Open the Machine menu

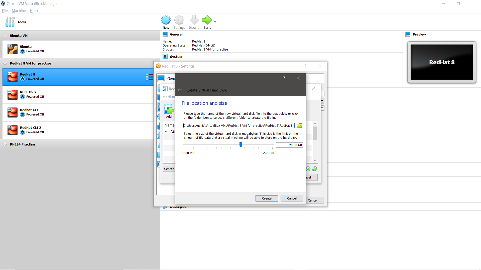[19, 11]
